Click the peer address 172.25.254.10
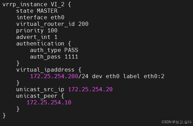 tap(49, 102)
